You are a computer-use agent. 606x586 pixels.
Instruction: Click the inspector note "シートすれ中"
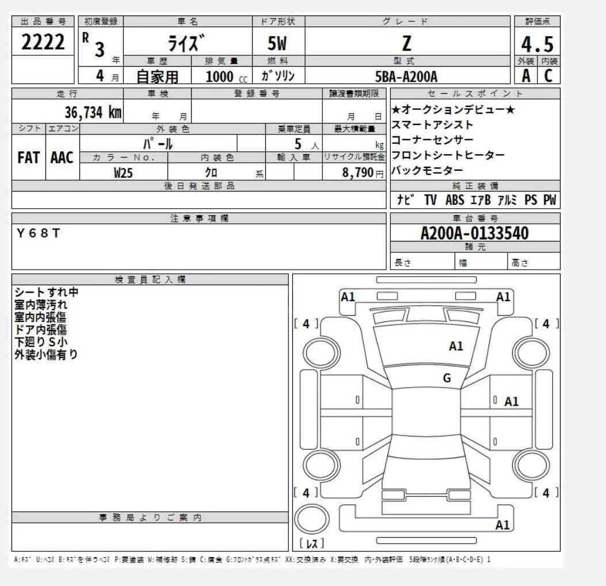[47, 292]
